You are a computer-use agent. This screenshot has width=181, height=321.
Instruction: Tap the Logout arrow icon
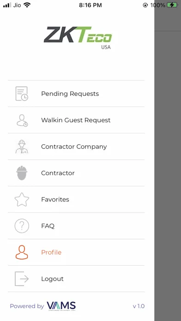[22, 279]
